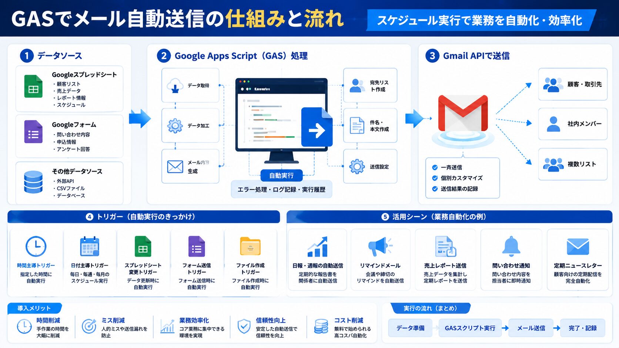The width and height of the screenshot is (619, 348).
Task: Select the group icon for 顧客・取引先
Action: pyautogui.click(x=553, y=85)
